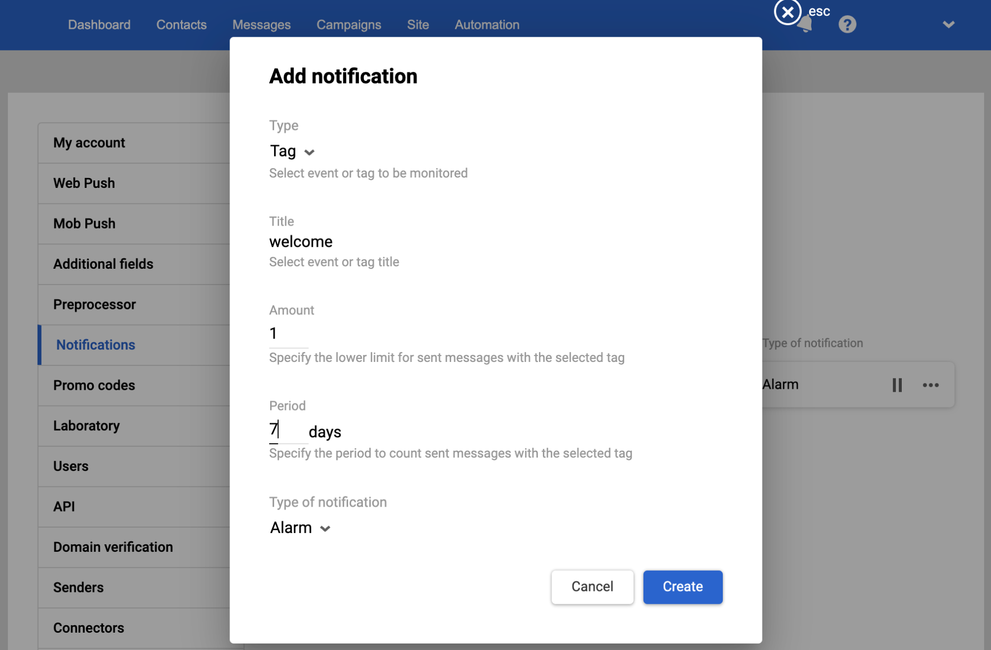Open My account settings section
991x650 pixels.
point(89,143)
